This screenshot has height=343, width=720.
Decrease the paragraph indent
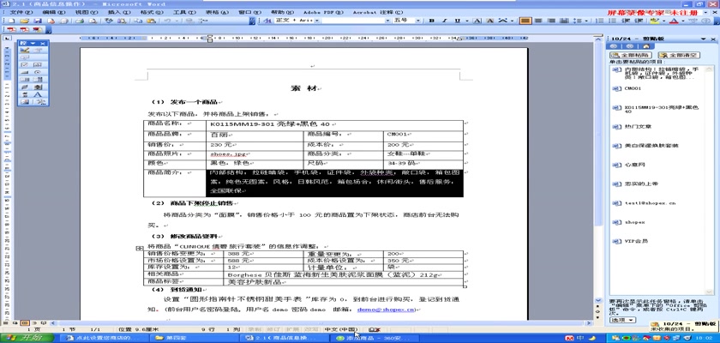point(626,21)
